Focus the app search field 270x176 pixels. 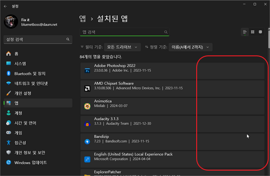tap(125, 32)
